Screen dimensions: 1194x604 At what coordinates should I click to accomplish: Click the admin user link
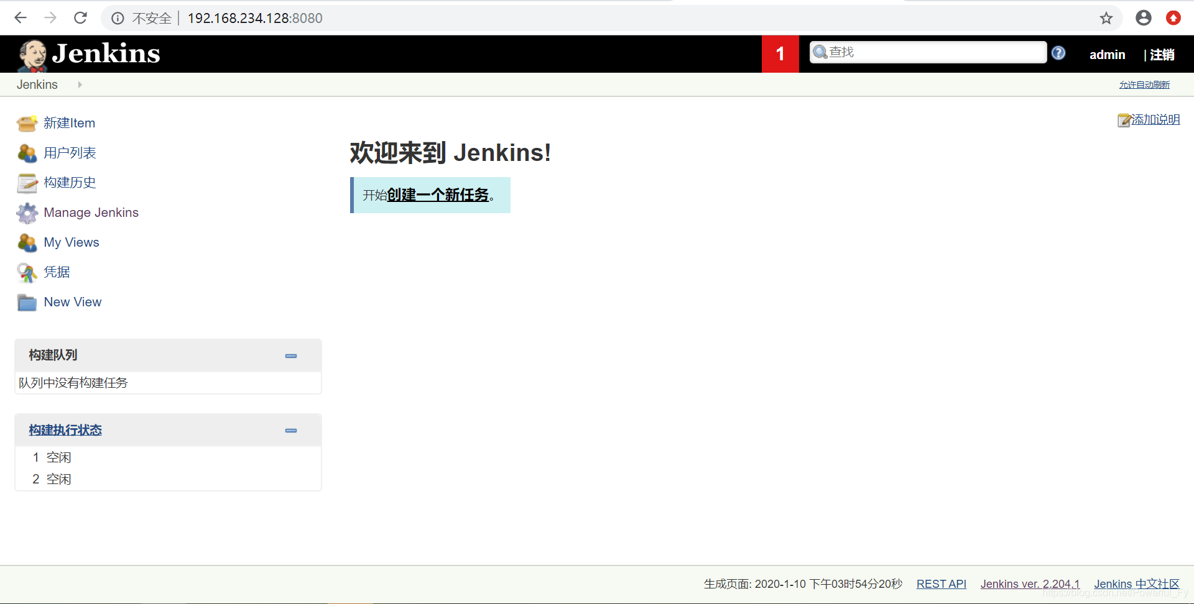tap(1107, 55)
